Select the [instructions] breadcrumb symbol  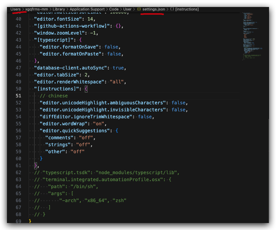(187, 9)
